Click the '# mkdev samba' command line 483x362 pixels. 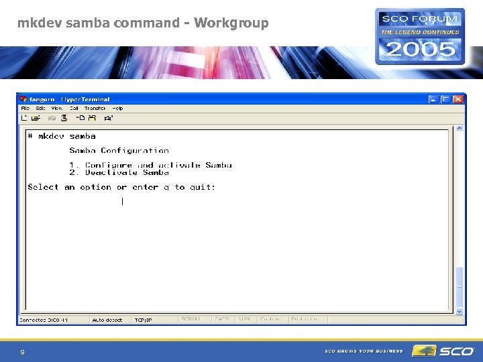(x=62, y=136)
